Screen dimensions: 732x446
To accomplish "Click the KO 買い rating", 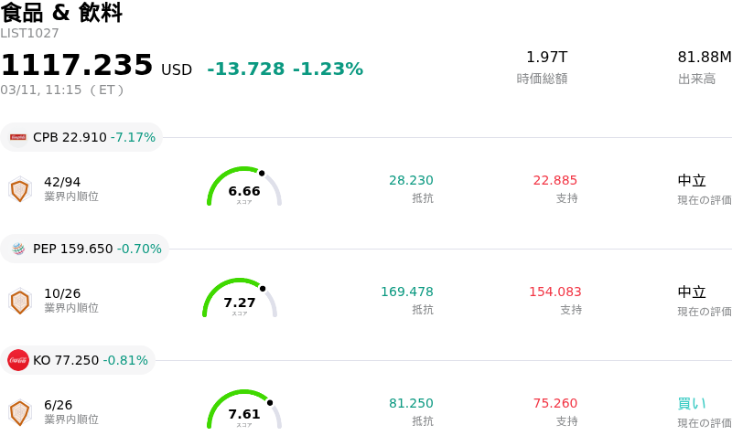I will coord(692,403).
